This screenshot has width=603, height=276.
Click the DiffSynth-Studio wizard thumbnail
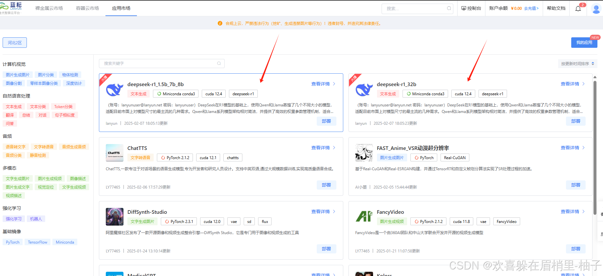(x=115, y=217)
